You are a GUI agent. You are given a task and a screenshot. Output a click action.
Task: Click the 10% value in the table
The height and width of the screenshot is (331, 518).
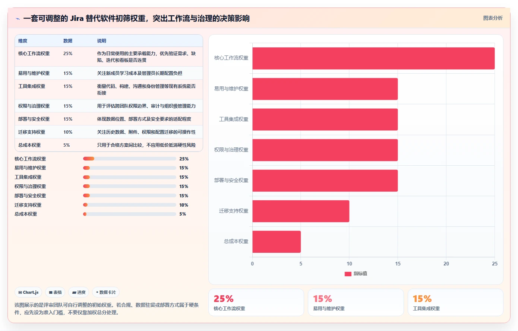click(x=68, y=132)
